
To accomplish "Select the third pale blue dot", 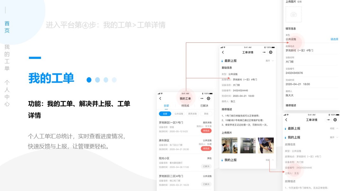I will (x=106, y=80).
